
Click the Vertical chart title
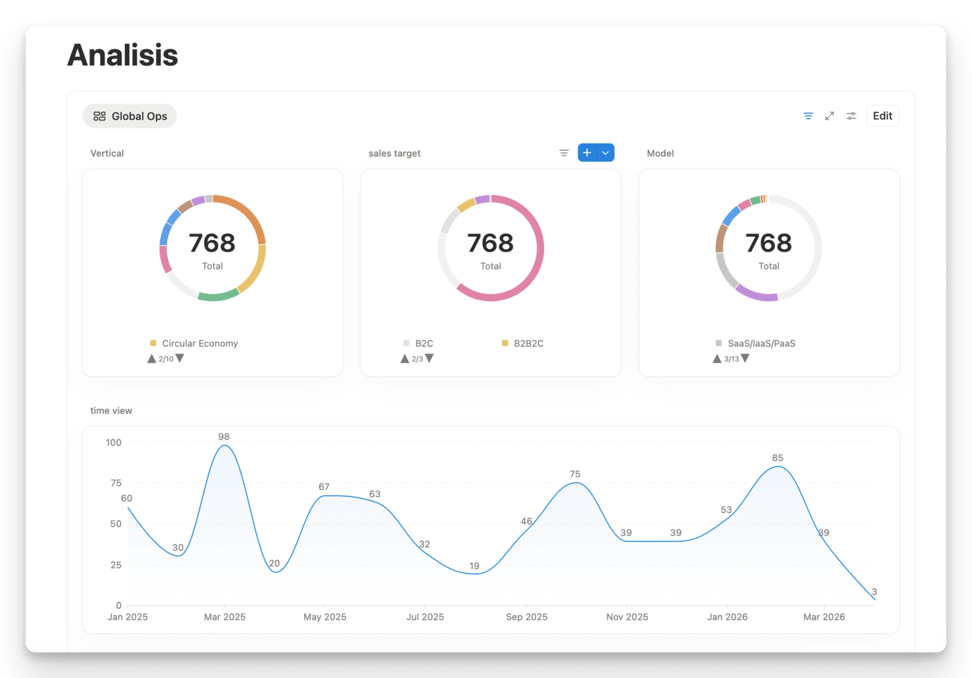107,153
